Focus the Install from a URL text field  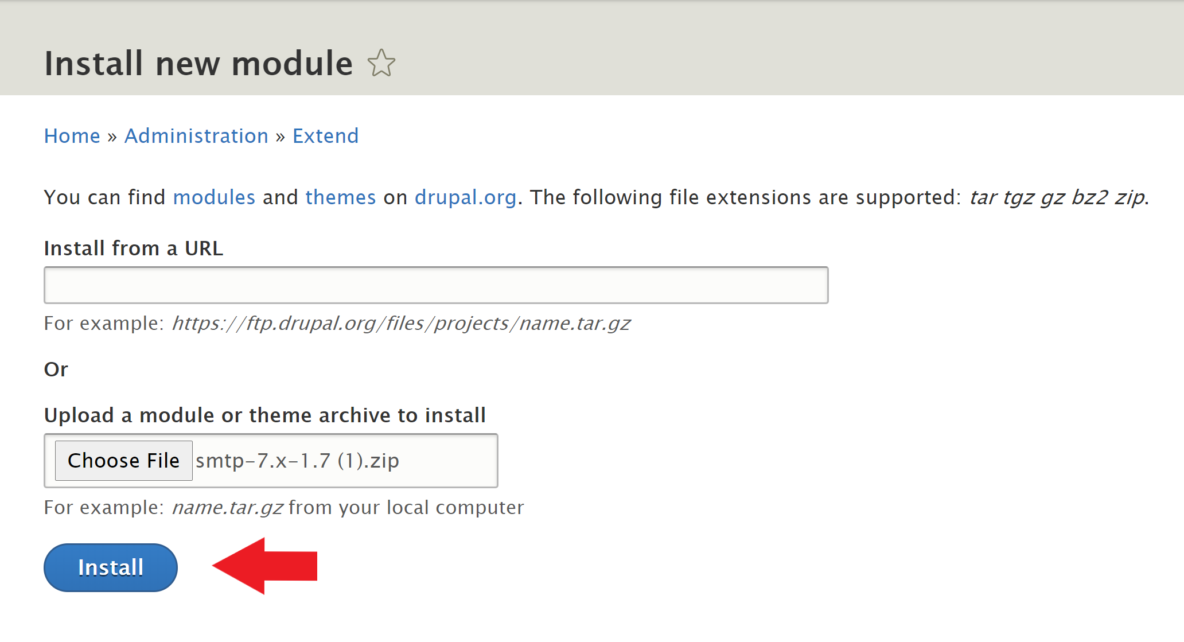(x=436, y=285)
